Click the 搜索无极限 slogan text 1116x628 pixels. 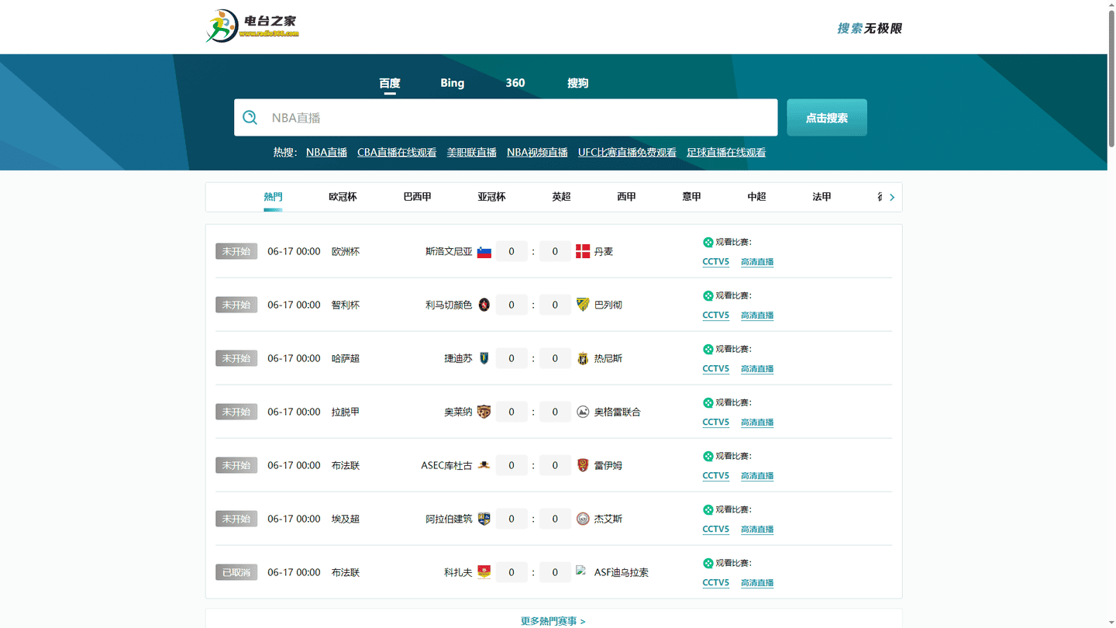[870, 28]
